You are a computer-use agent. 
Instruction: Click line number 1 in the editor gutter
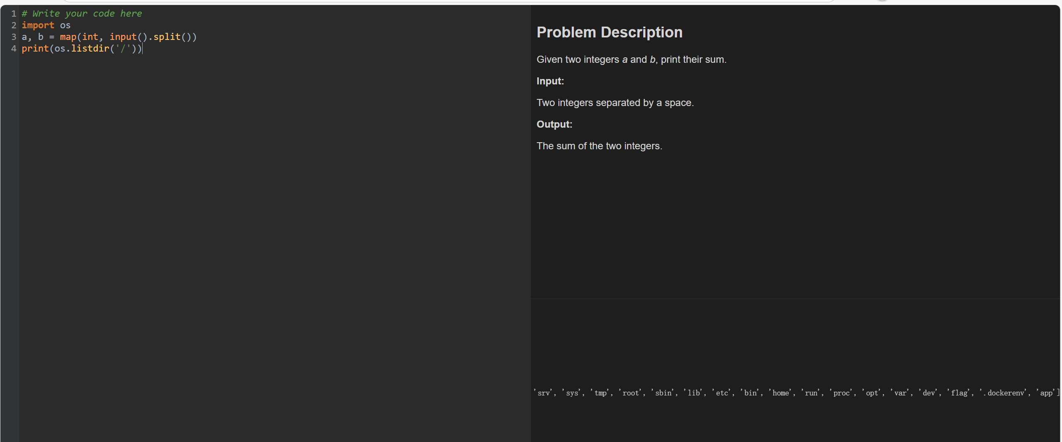pyautogui.click(x=14, y=14)
